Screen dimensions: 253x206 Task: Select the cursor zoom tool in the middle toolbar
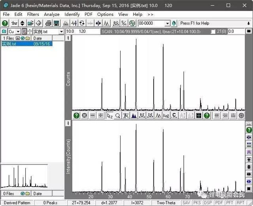click(x=110, y=115)
